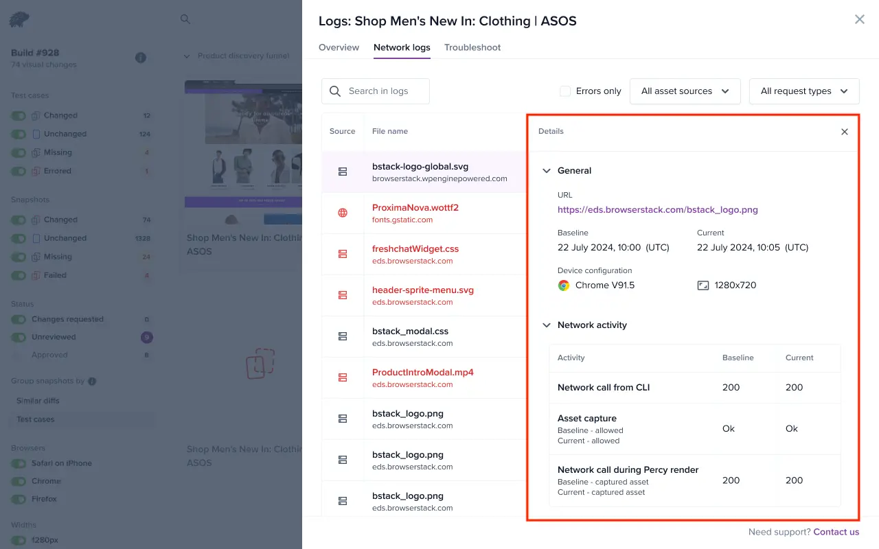The image size is (879, 549).
Task: Toggle the Safari on iPhone browser filter
Action: click(19, 463)
